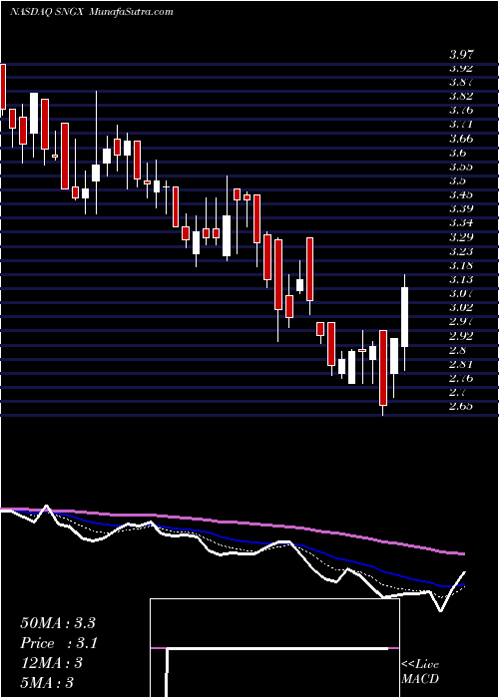Click the Price : 3.1 readout

click(59, 643)
